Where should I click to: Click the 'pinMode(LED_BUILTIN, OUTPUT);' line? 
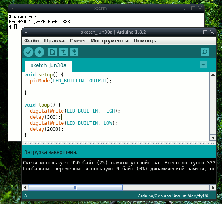(71, 81)
